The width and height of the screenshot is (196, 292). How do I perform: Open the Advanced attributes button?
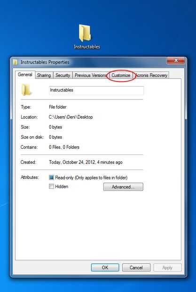123,187
